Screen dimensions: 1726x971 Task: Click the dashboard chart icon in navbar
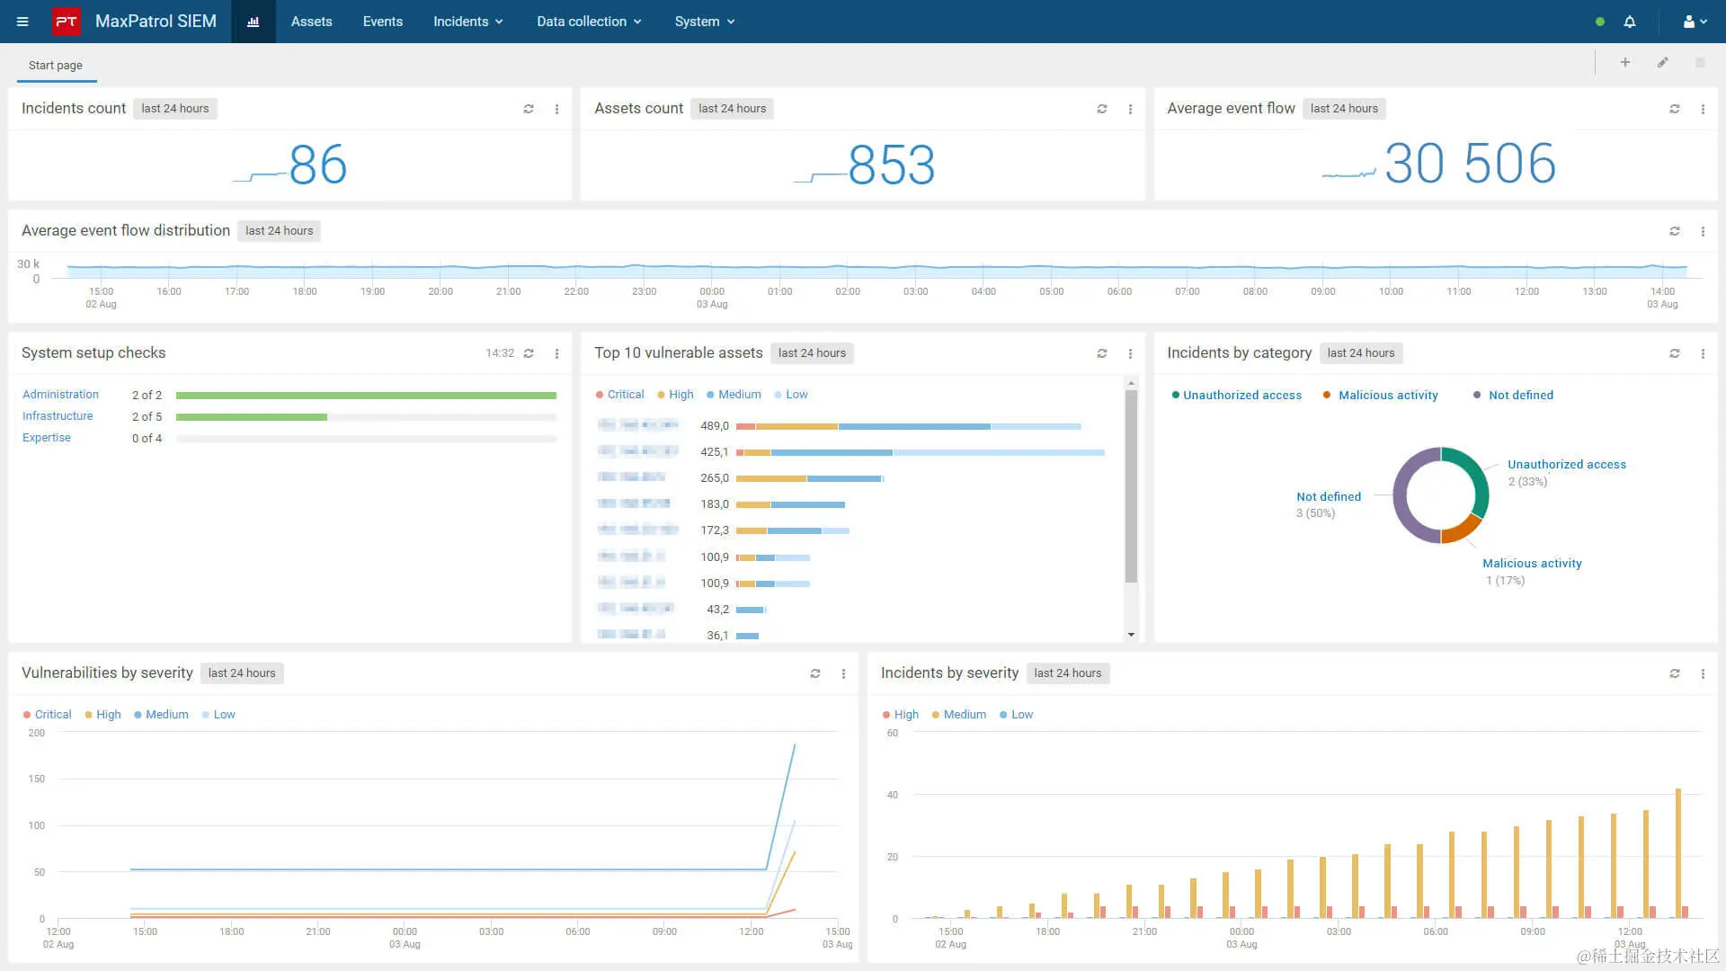click(x=254, y=22)
